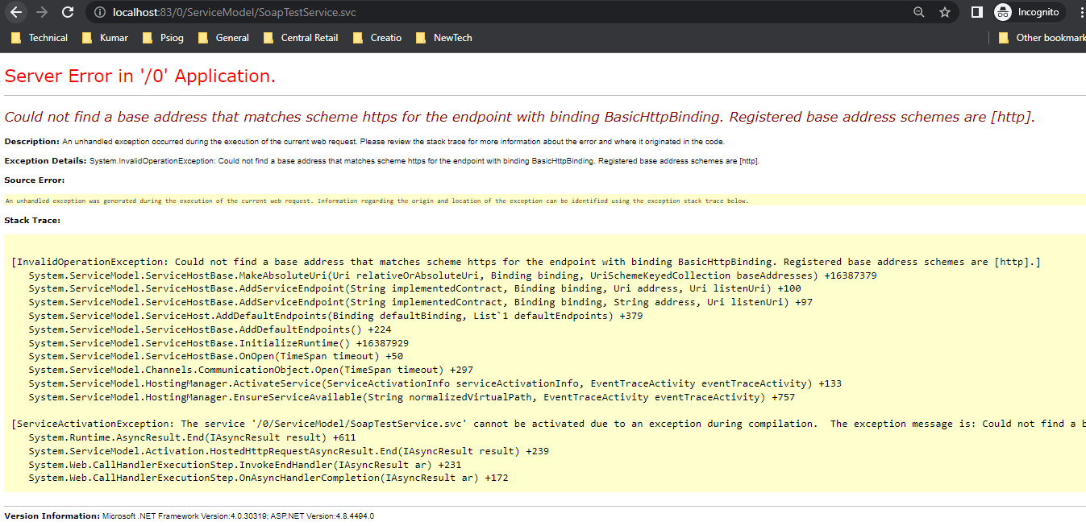
Task: Click the ServiceHostBase.AddDefaultEndpoints() +224 line
Action: (210, 329)
